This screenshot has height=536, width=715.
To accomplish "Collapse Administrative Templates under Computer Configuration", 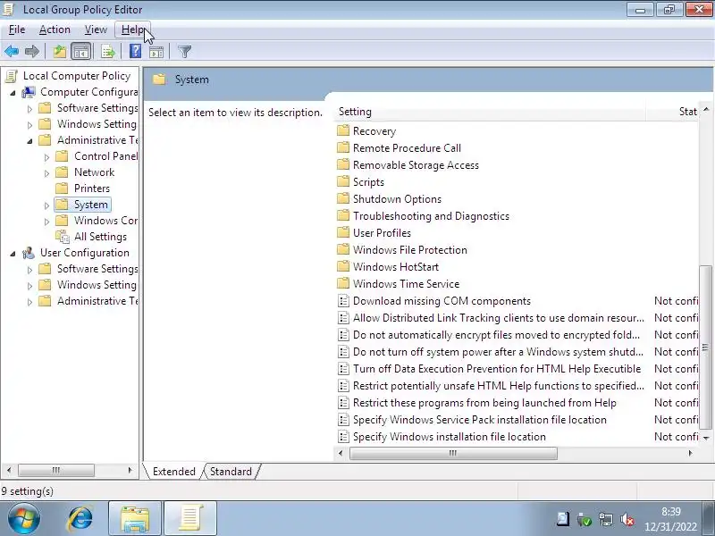I will [x=29, y=141].
